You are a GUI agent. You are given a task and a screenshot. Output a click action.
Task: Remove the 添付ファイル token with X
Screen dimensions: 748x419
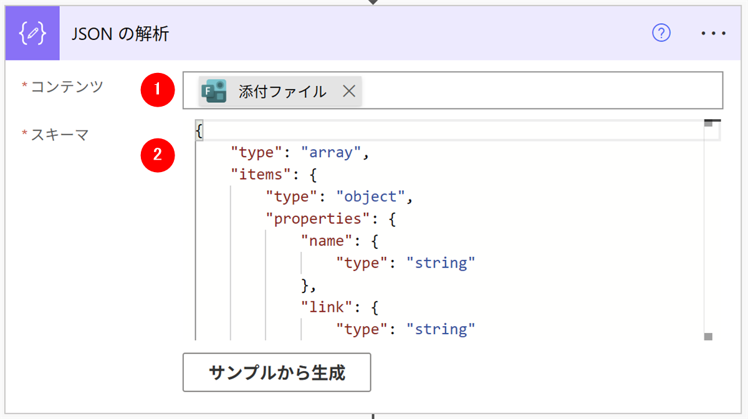(350, 92)
